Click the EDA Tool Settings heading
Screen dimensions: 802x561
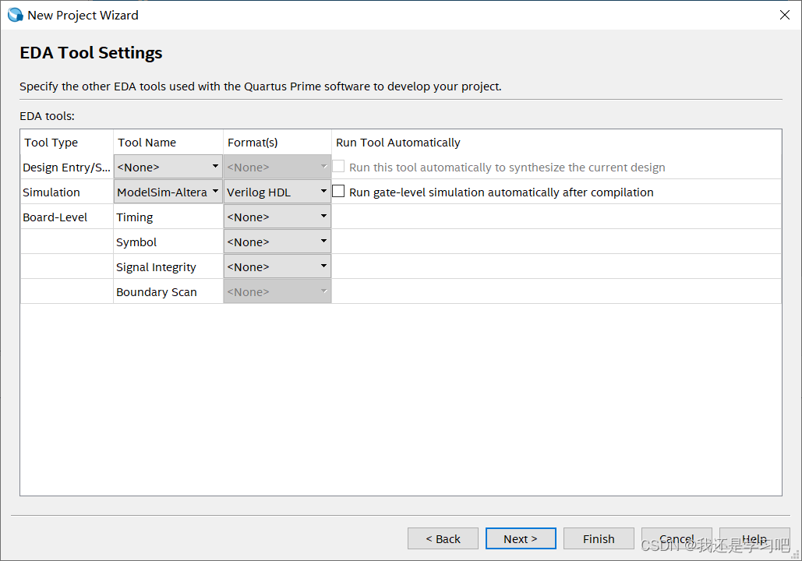coord(91,53)
